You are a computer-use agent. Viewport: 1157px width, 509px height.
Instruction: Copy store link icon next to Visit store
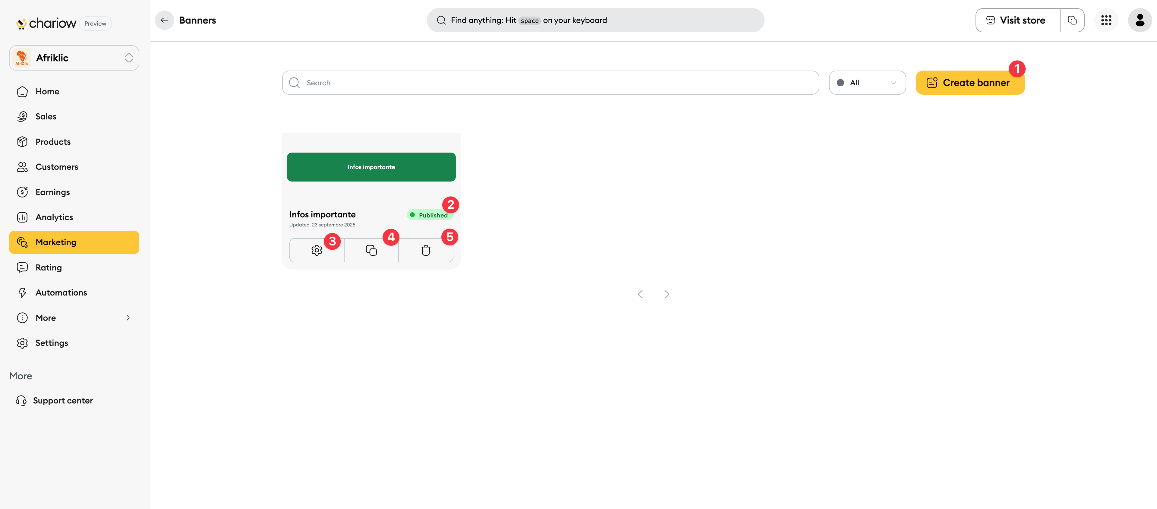coord(1072,20)
